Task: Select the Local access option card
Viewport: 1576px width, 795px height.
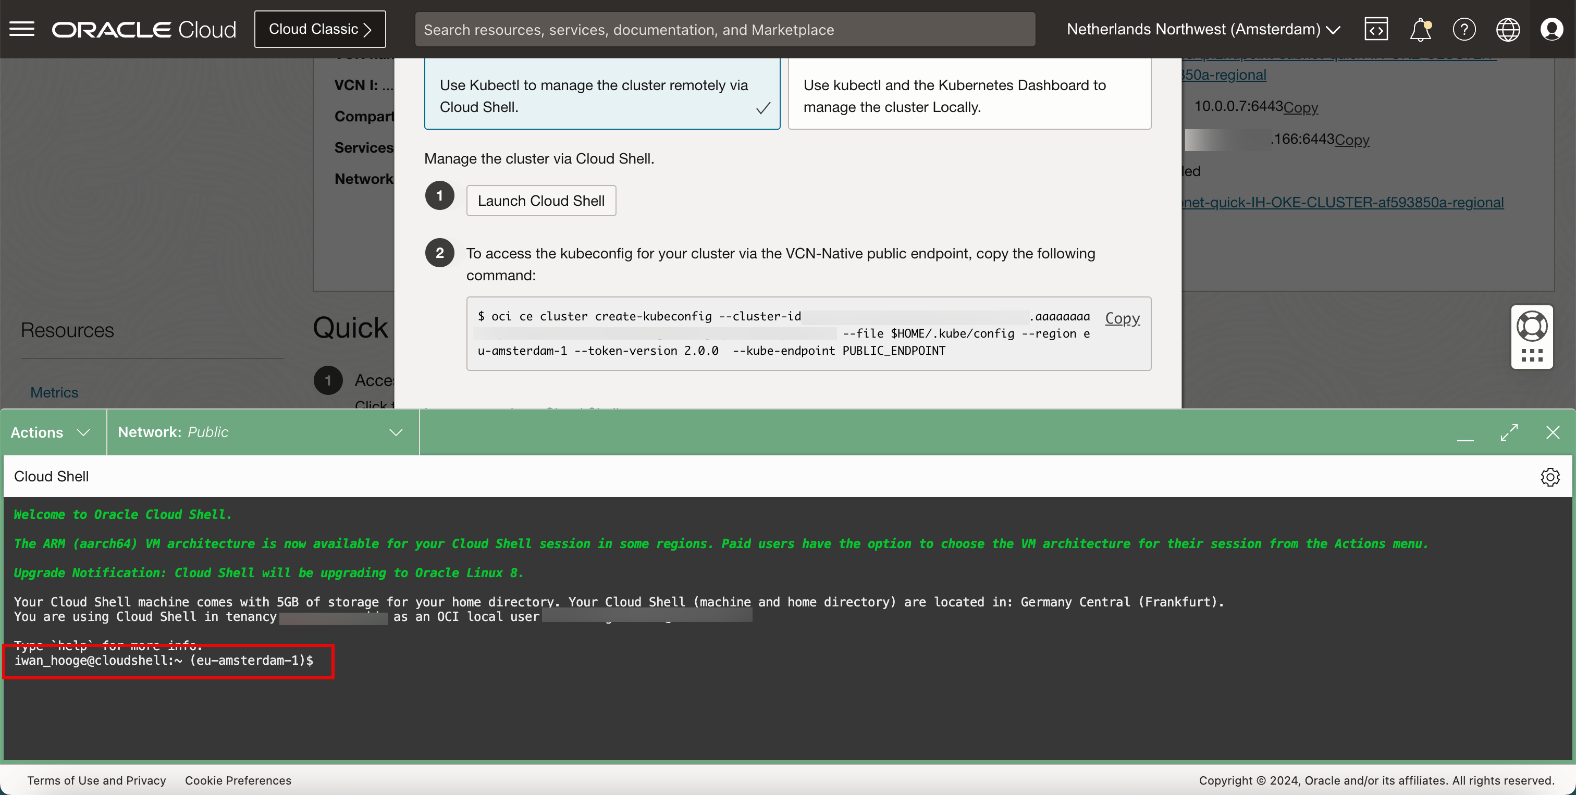Action: click(x=969, y=95)
